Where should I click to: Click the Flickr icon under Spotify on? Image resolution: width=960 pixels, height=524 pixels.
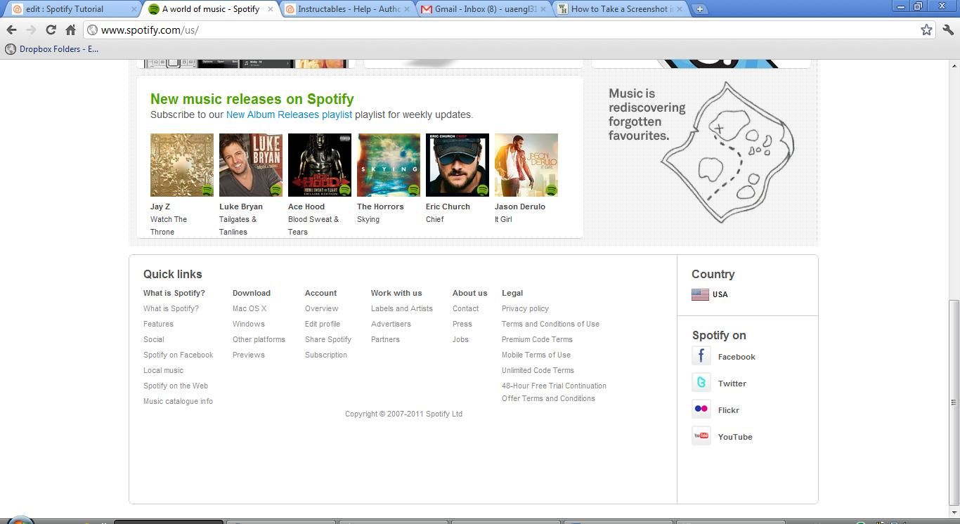click(701, 408)
